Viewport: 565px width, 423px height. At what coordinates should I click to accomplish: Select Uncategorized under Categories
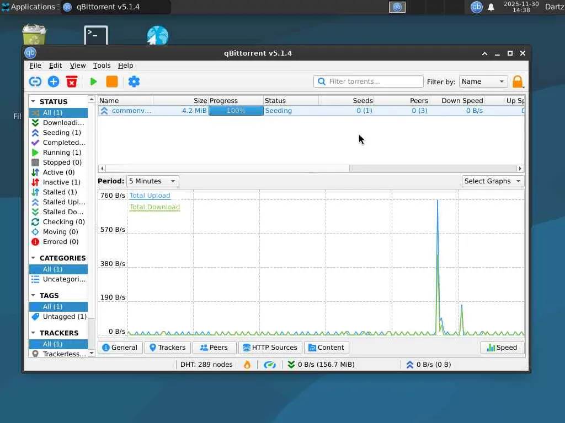pyautogui.click(x=58, y=279)
